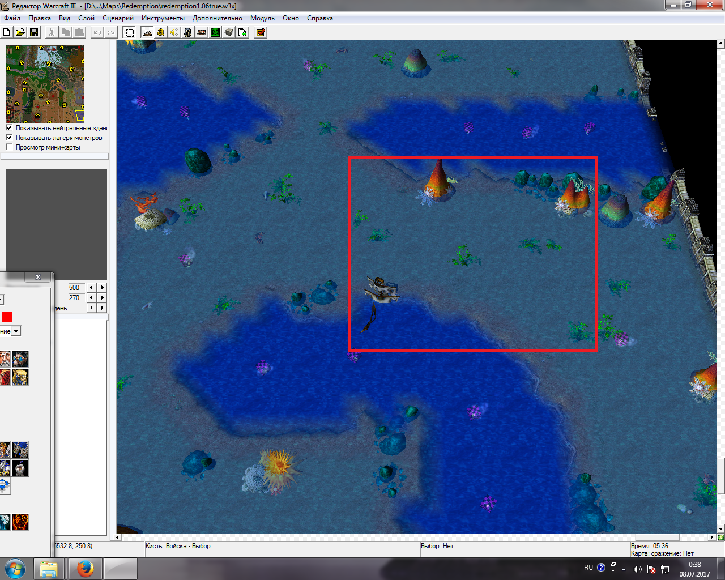Image resolution: width=725 pixels, height=580 pixels.
Task: Select the hero portrait with blue goggles
Action: [20, 359]
